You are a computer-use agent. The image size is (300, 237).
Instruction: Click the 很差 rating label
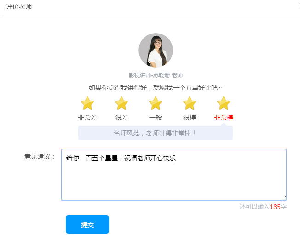(x=121, y=118)
